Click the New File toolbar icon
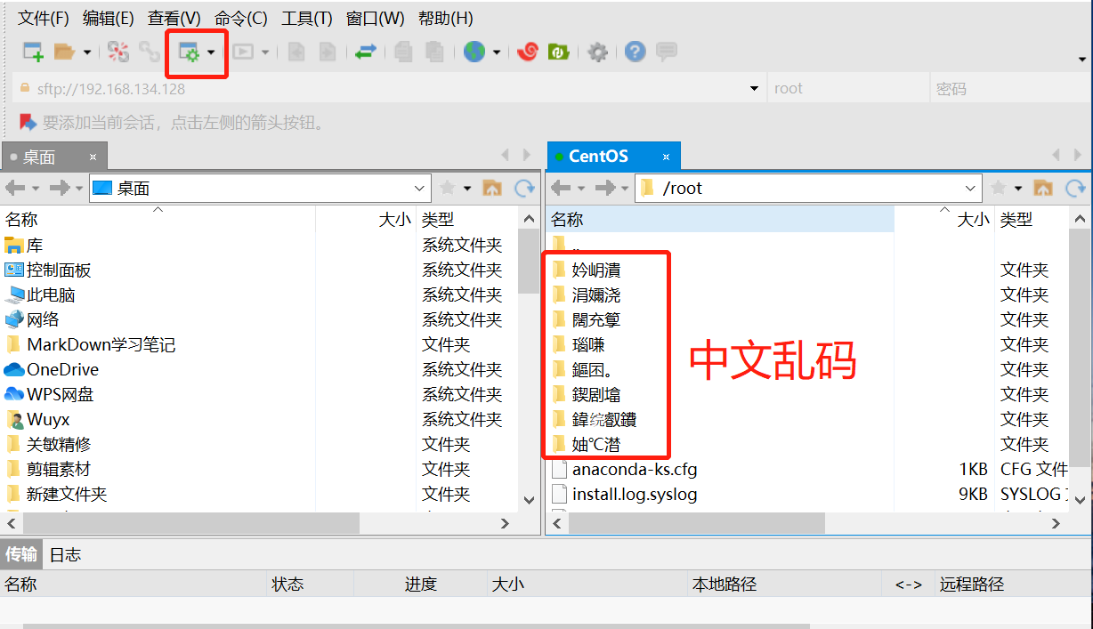Screen dimensions: 1093x629 coord(296,52)
